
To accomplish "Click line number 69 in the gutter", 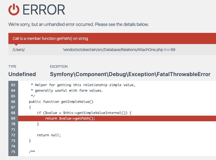I will (x=13, y=118).
